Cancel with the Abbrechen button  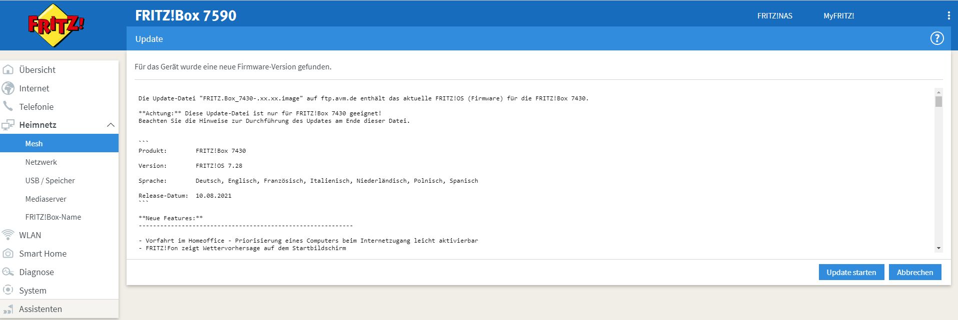pyautogui.click(x=914, y=272)
